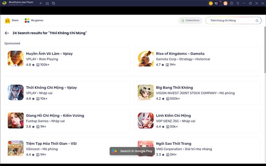Open Thời Không Chi Mộng Vplay icon
The height and width of the screenshot is (166, 266).
pyautogui.click(x=16, y=92)
